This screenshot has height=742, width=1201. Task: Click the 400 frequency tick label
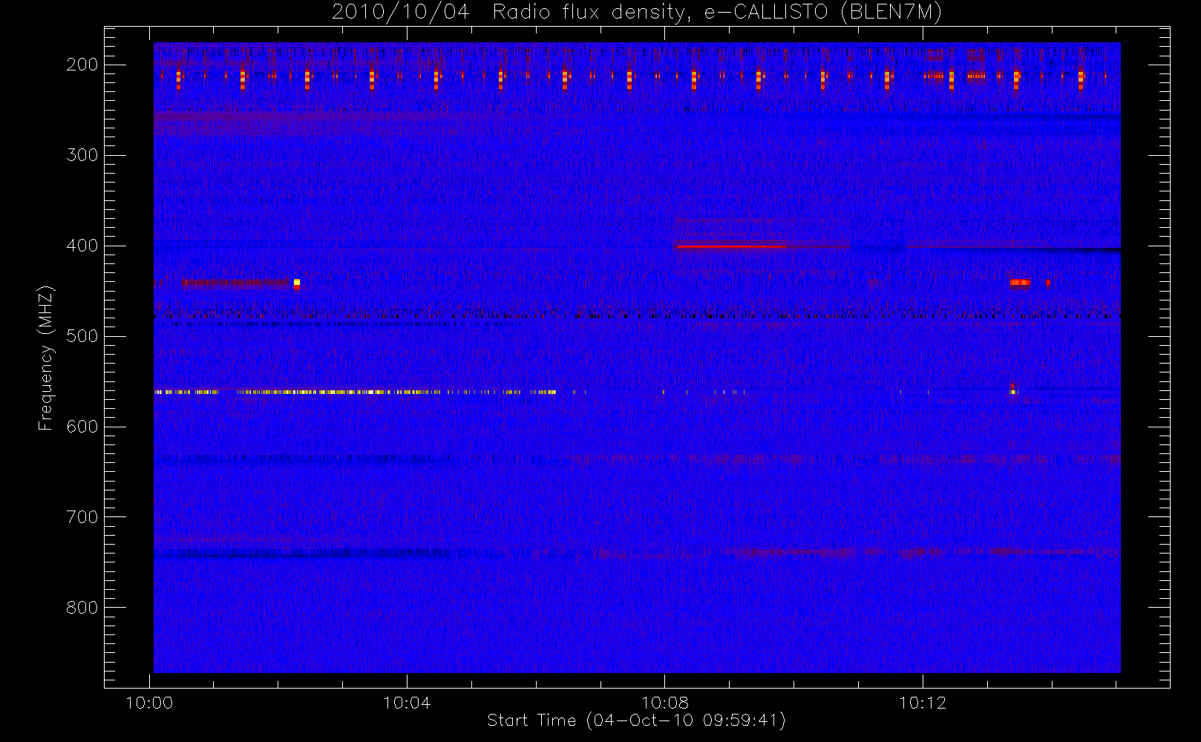(x=82, y=246)
